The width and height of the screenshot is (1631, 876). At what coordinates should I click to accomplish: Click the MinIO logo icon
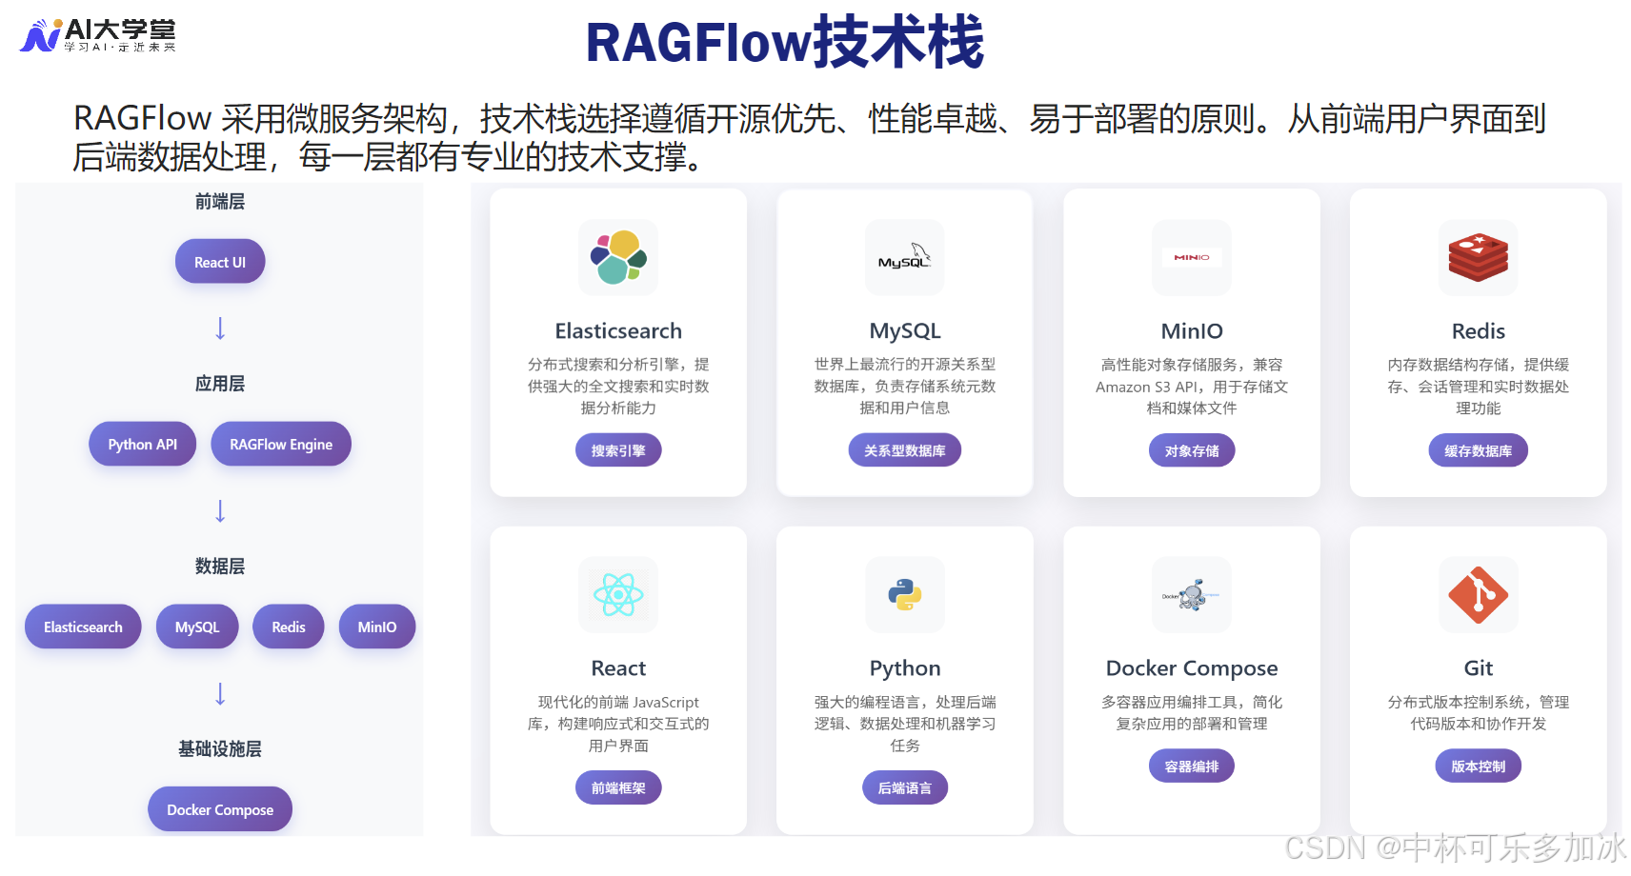1191,258
